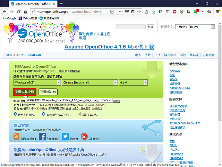Click report broken download link

point(90,115)
